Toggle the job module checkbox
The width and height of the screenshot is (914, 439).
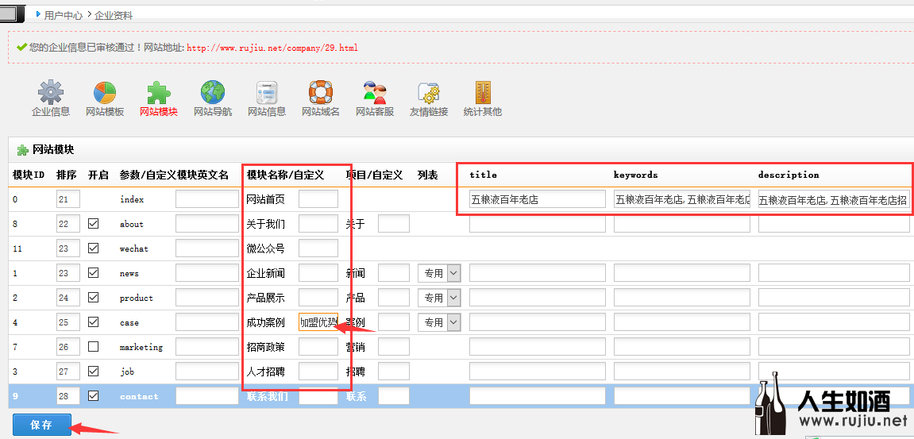pyautogui.click(x=93, y=371)
